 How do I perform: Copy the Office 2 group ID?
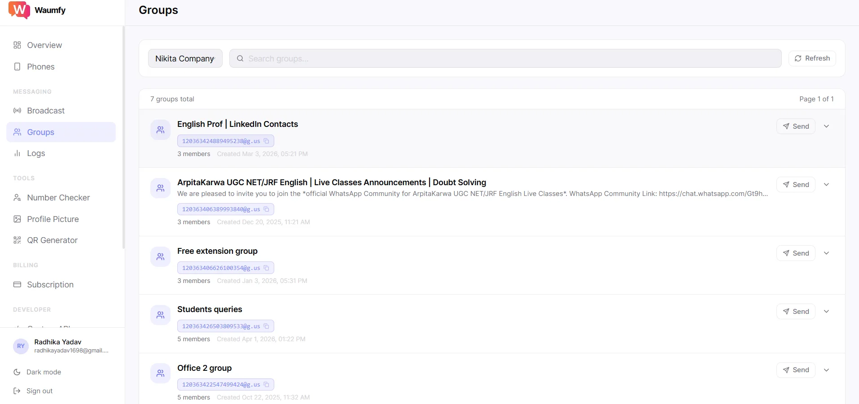pos(266,385)
